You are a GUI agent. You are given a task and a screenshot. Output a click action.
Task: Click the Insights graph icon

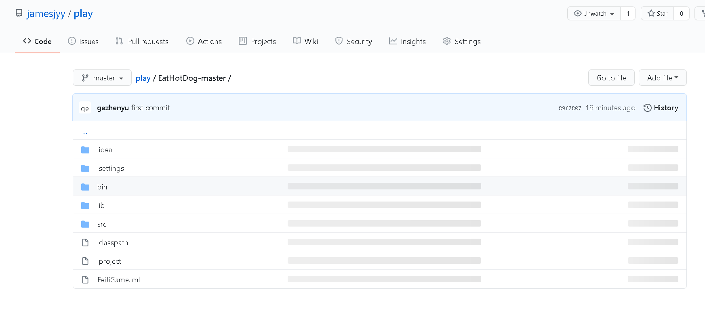point(393,41)
